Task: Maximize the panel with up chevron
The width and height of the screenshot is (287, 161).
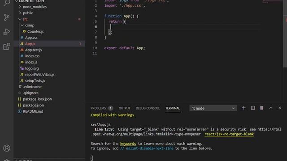Action: pyautogui.click(x=271, y=108)
